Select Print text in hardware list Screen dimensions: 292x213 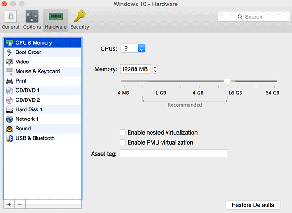click(21, 81)
